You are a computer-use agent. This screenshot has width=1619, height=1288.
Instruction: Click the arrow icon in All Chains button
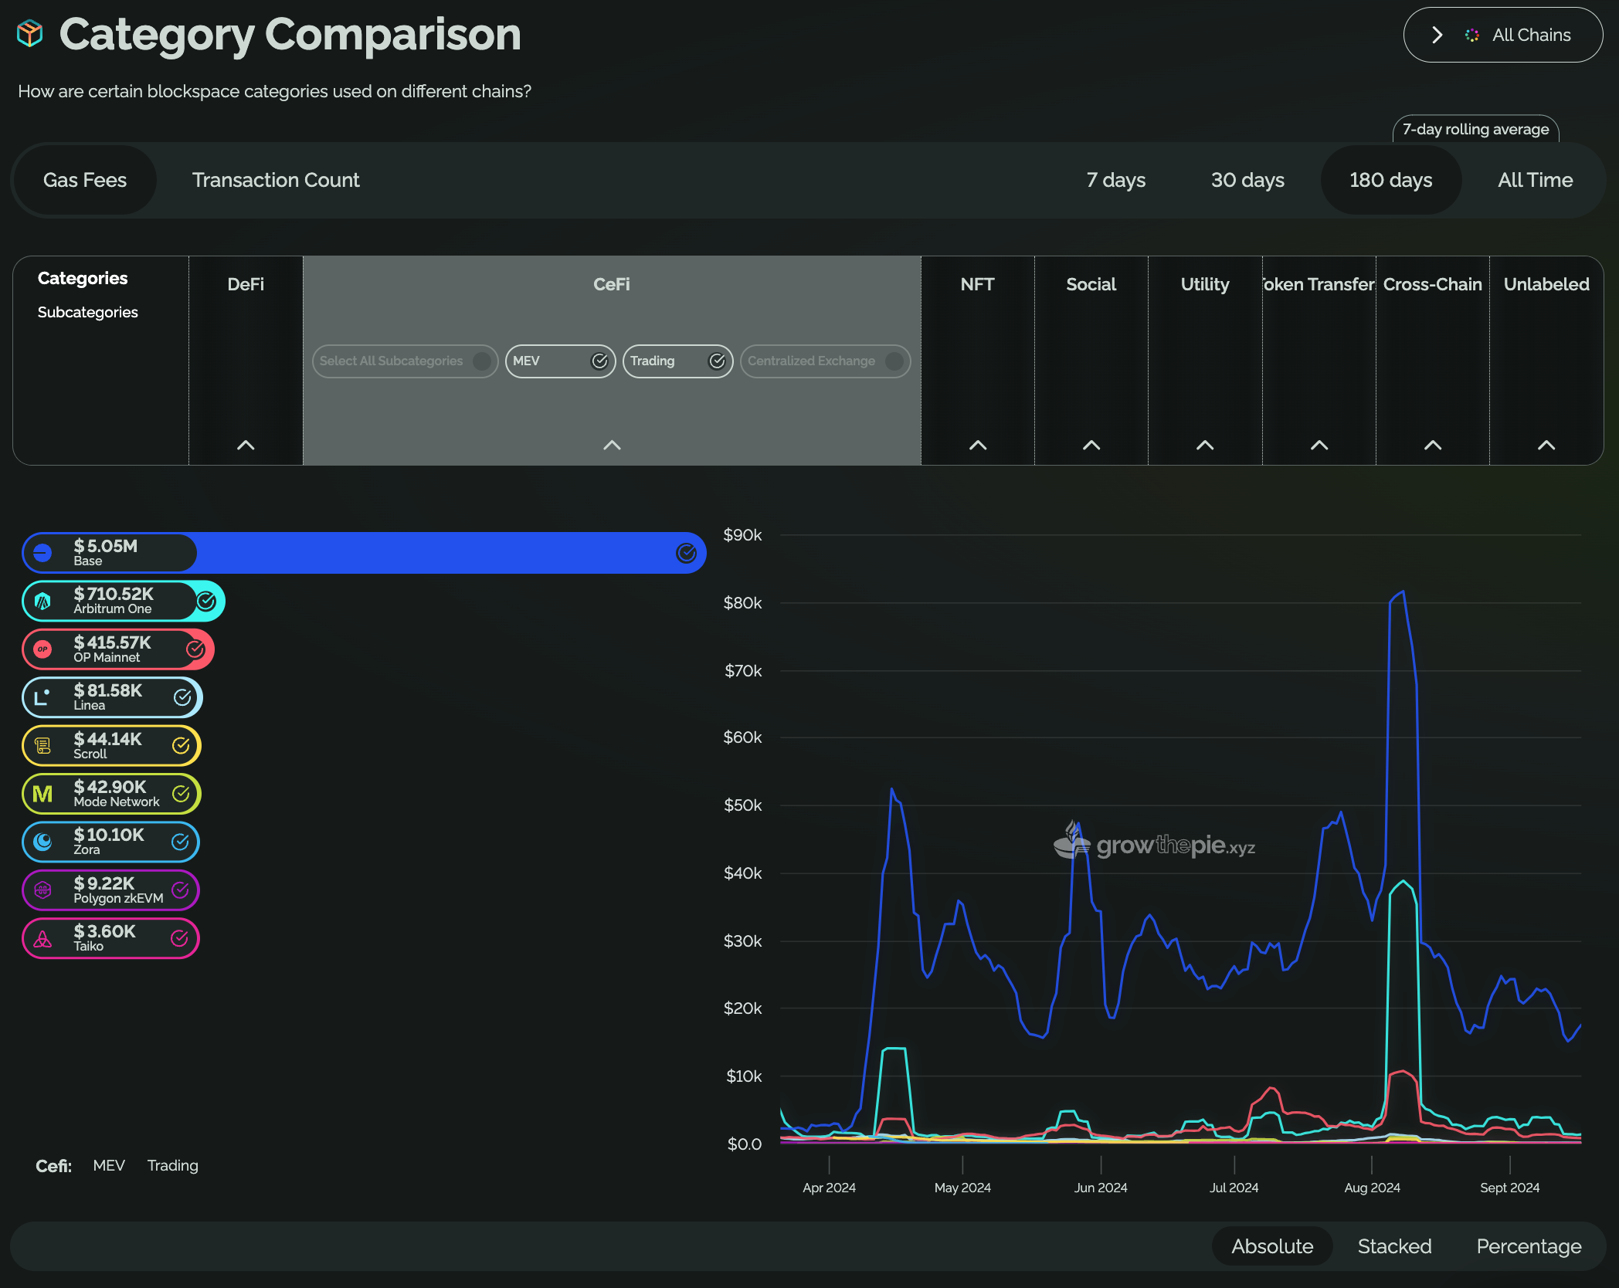pos(1437,35)
